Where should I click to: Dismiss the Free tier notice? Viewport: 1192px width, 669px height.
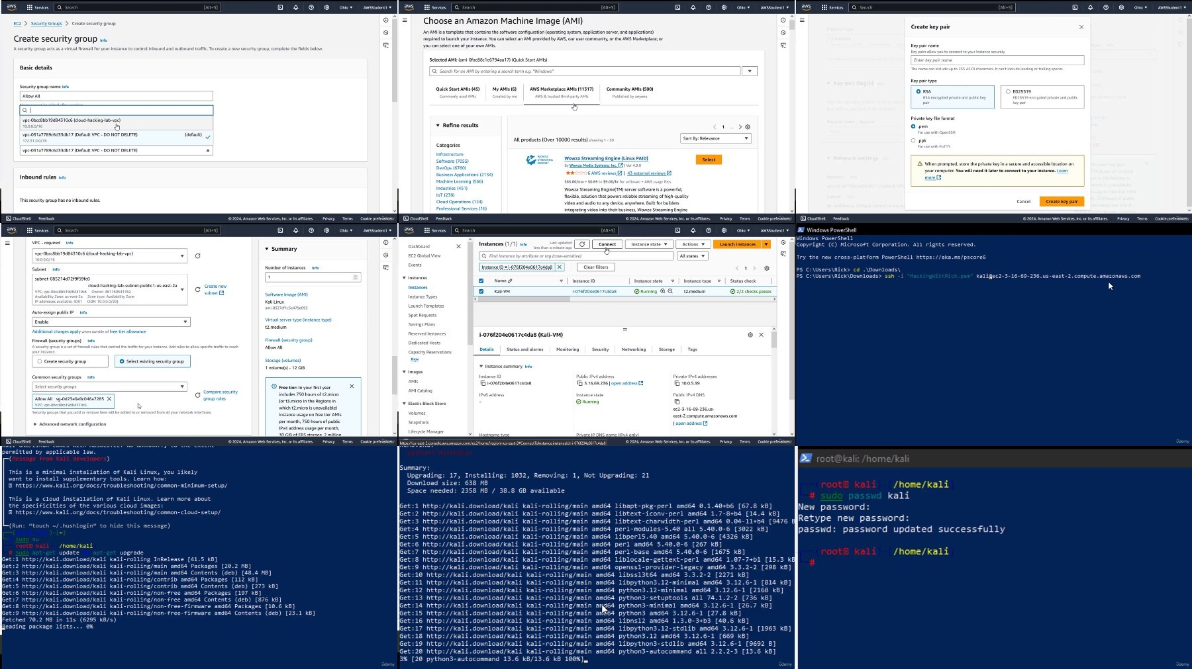point(352,386)
